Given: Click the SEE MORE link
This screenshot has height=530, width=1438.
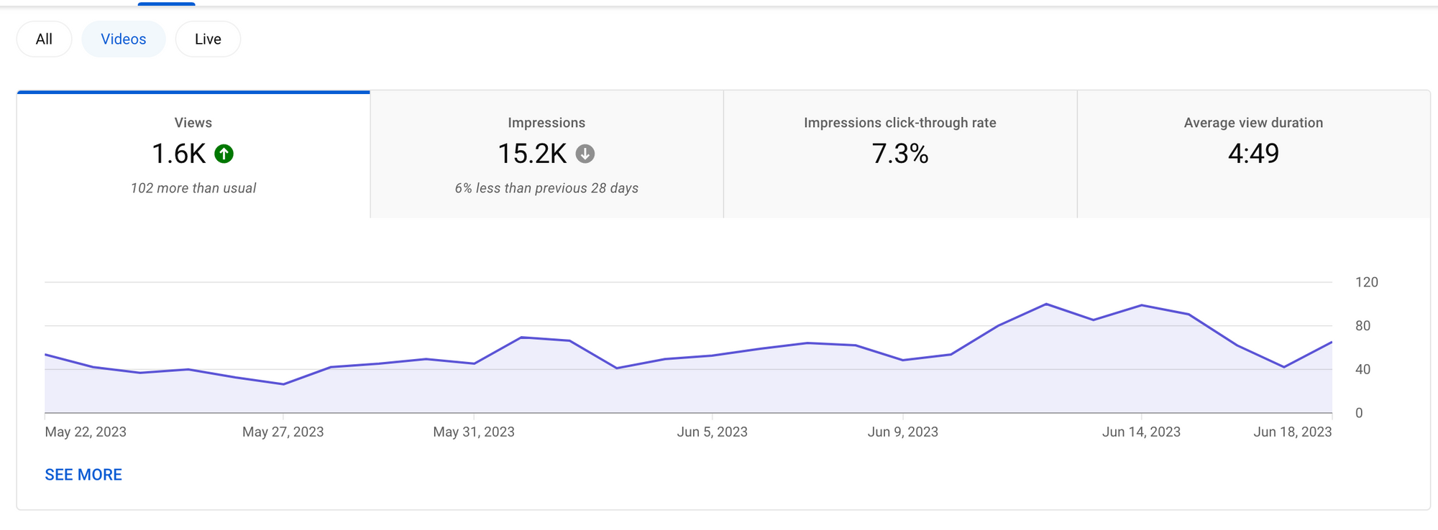Looking at the screenshot, I should [x=83, y=475].
